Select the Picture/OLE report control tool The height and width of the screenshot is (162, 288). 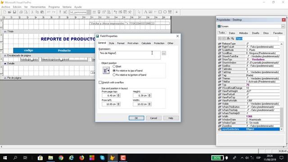tap(170, 12)
